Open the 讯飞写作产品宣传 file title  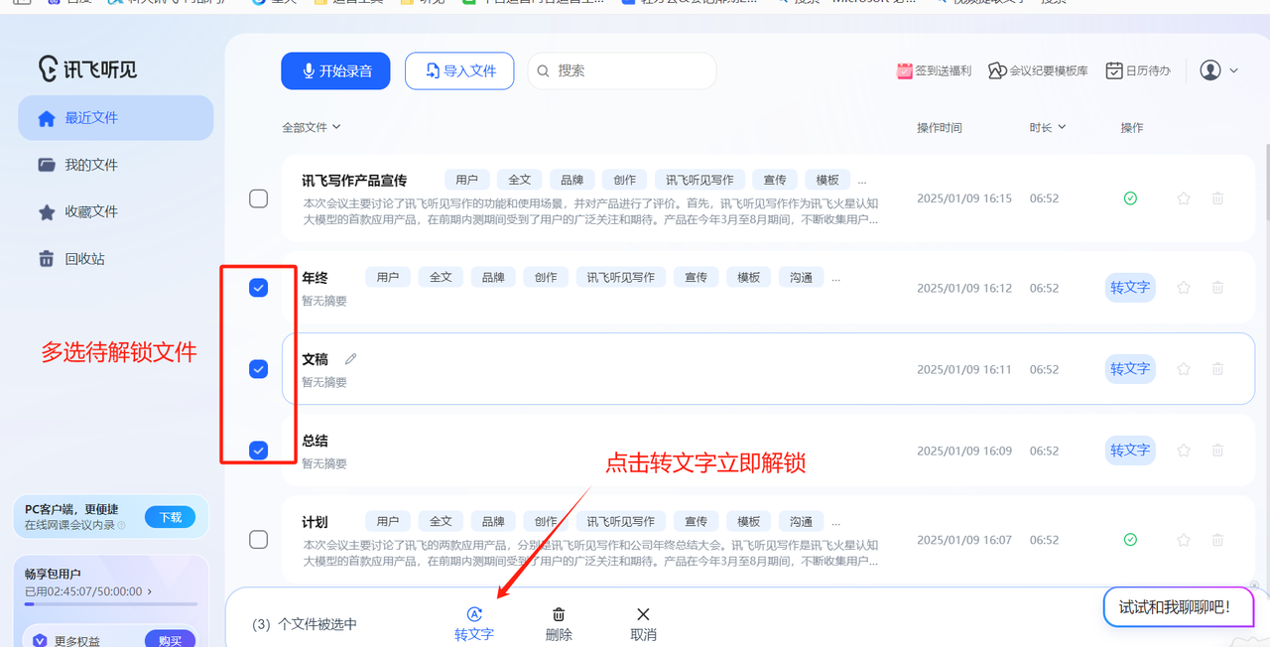pyautogui.click(x=354, y=181)
